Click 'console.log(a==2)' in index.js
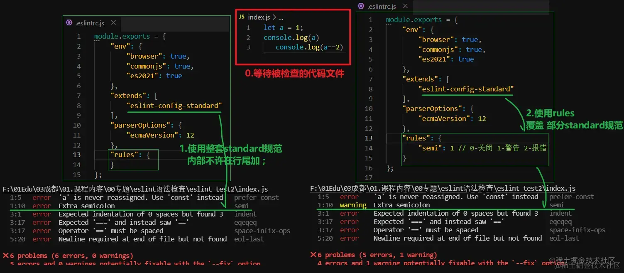Image resolution: width=624 pixels, height=273 pixels. pyautogui.click(x=310, y=47)
